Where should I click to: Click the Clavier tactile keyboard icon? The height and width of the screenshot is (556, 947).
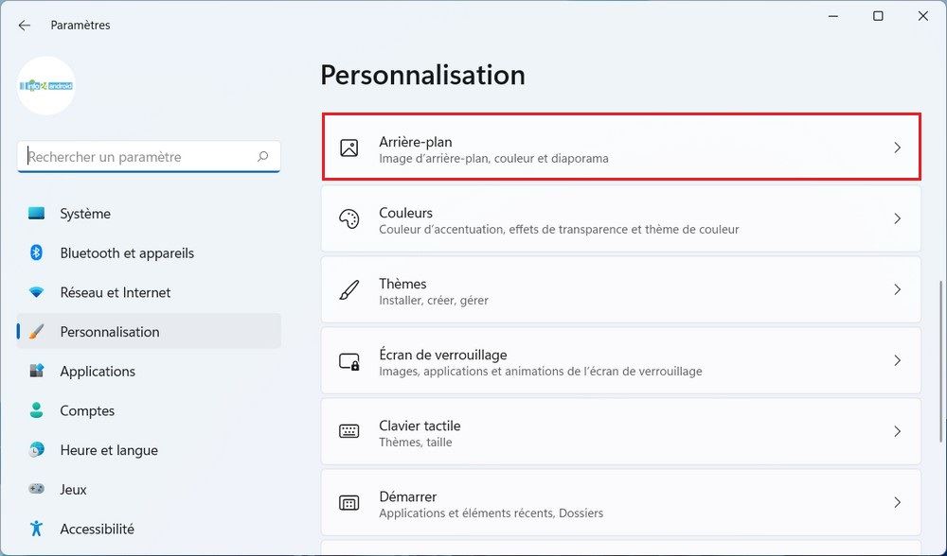(x=349, y=432)
